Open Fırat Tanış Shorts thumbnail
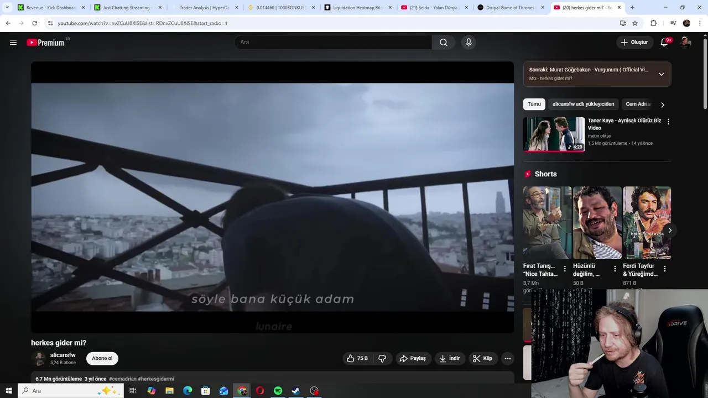 [547, 223]
